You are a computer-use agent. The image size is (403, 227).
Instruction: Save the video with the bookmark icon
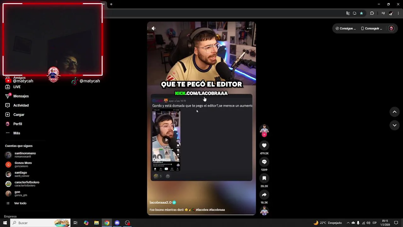[264, 178]
